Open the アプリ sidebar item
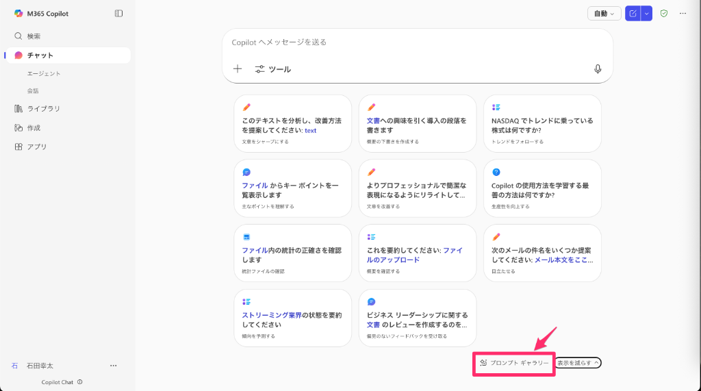 [36, 147]
